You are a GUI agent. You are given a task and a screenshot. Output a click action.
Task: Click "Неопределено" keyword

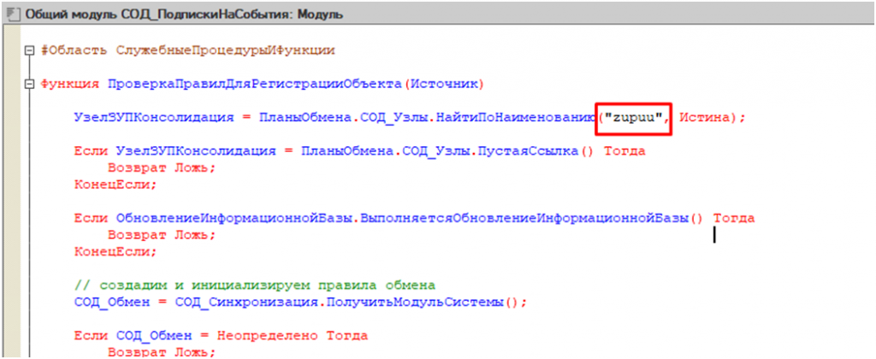tap(267, 336)
